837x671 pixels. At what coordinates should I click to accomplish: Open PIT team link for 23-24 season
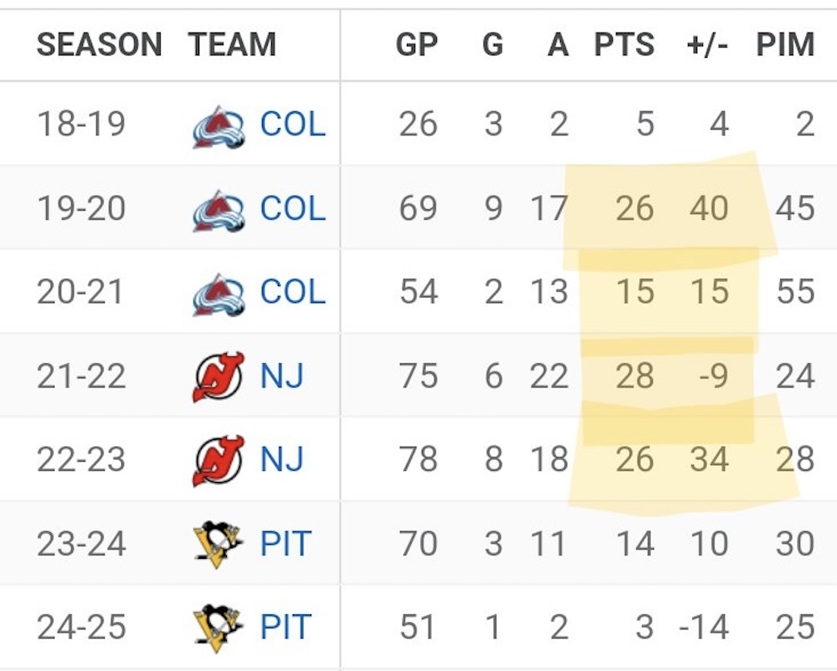click(285, 544)
